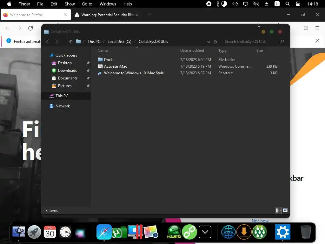Viewport: 325px width, 244px height.
Task: Switch to the large icons view layout
Action: [285, 210]
